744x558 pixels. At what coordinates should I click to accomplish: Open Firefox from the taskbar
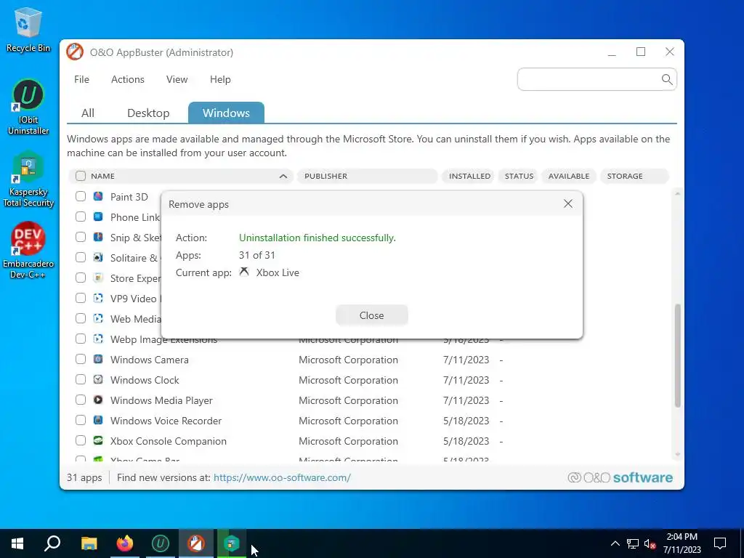pos(125,543)
